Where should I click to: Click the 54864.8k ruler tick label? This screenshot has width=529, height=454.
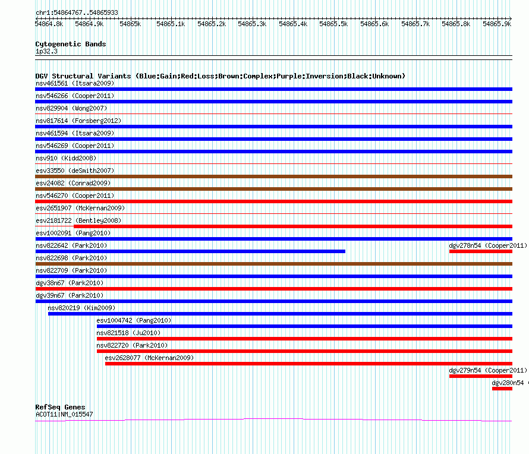tap(49, 24)
